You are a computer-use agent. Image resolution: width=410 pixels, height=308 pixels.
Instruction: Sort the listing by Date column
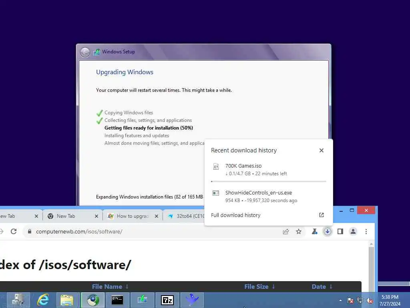[x=322, y=286]
